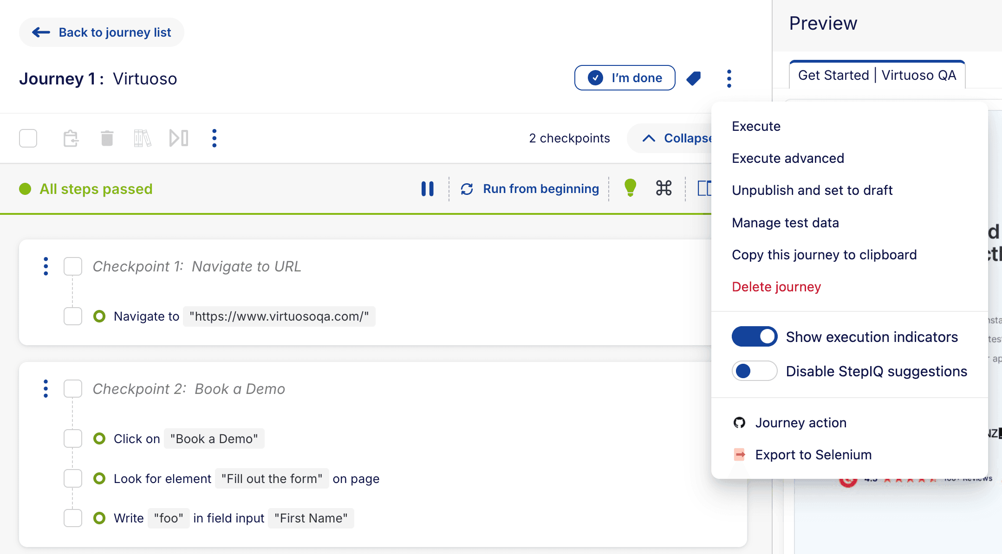The width and height of the screenshot is (1002, 554).
Task: Click Back to journey list
Action: [102, 32]
